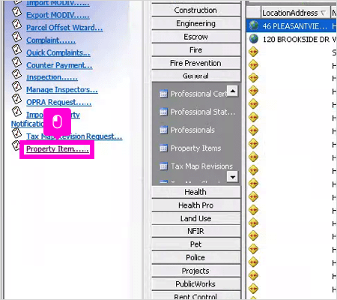Click the globe icon beside 46 PLEASANTVIE row
This screenshot has height=300, width=337.
(x=254, y=25)
